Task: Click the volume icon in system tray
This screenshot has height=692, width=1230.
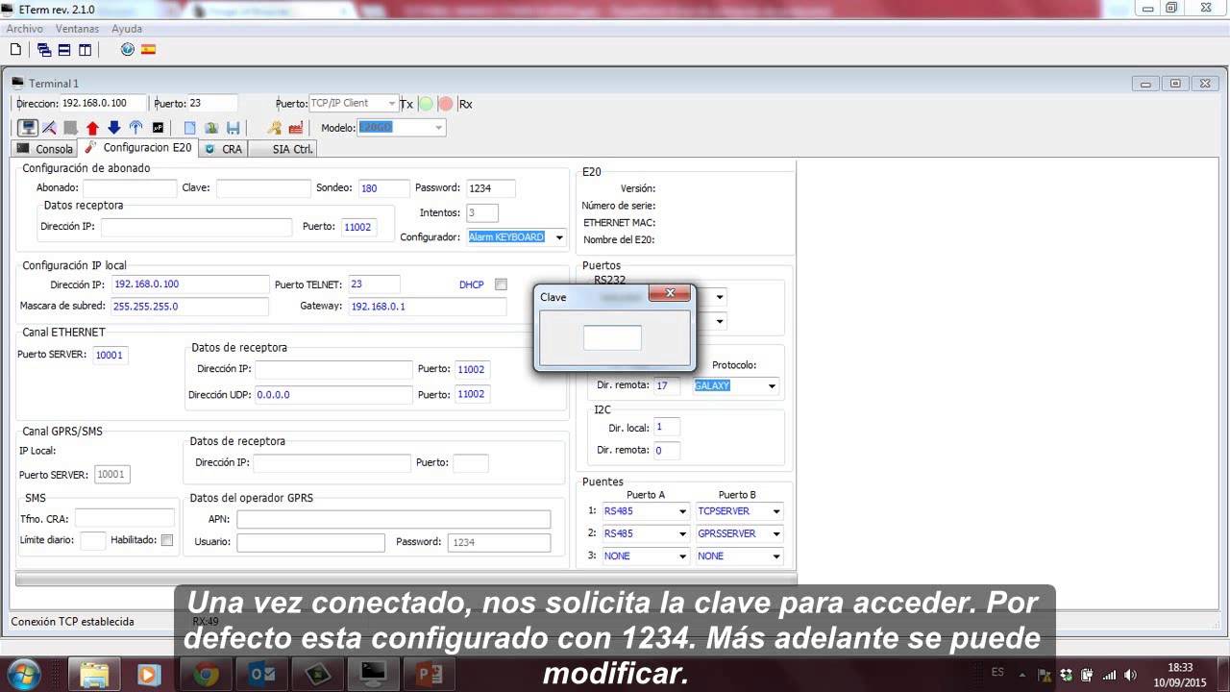Action: click(1130, 675)
